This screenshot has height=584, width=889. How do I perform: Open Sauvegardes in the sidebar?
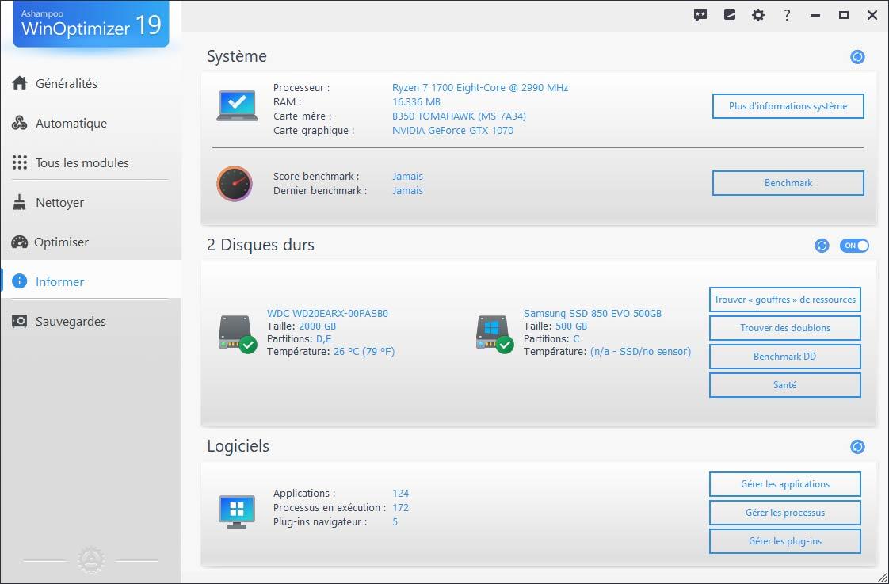tap(90, 321)
